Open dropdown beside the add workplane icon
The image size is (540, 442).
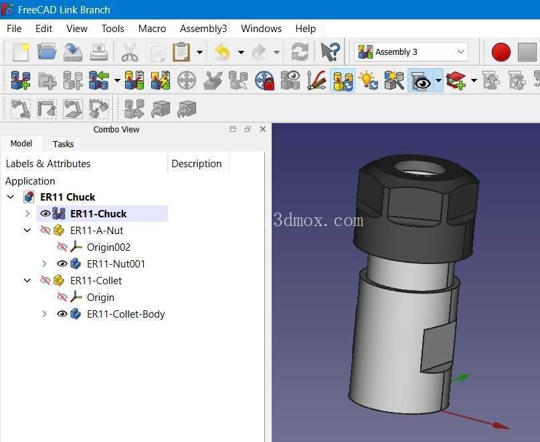(x=474, y=80)
